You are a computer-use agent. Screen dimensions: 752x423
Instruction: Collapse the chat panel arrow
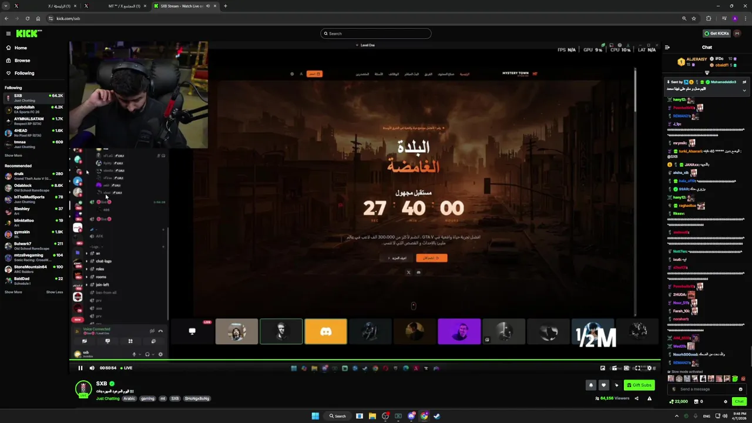(667, 48)
